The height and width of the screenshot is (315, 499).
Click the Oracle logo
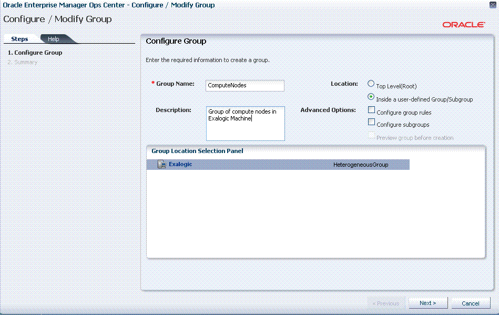pyautogui.click(x=464, y=25)
